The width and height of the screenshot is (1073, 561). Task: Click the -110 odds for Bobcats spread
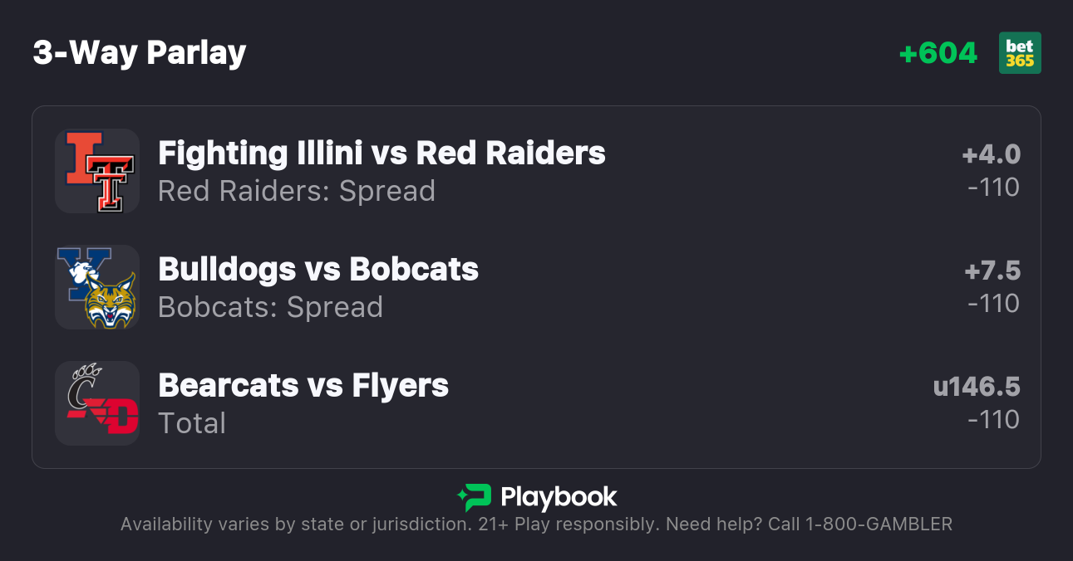[x=993, y=304]
